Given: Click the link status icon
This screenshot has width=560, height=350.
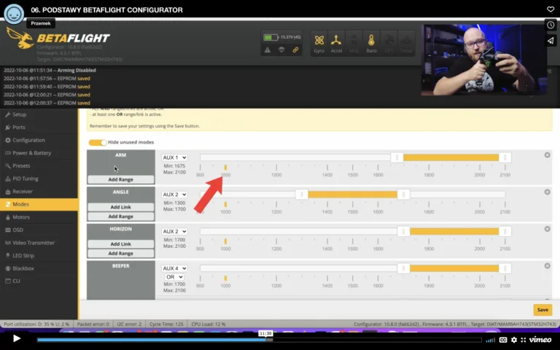Looking at the screenshot, I should [295, 50].
